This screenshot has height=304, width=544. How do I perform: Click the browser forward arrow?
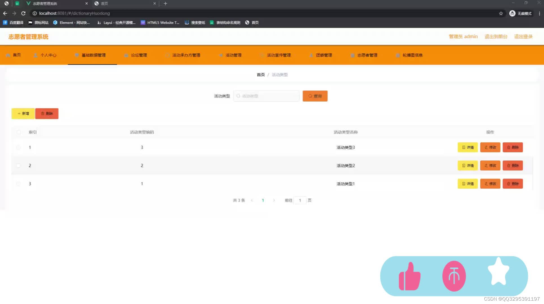(x=14, y=13)
